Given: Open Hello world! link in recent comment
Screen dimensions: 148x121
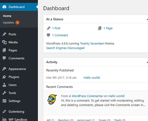Looking at the screenshot, I should [117, 96].
